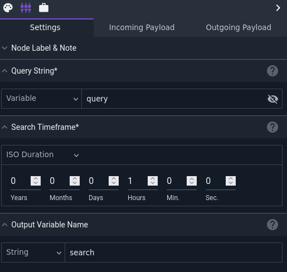Switch to the Incoming Payload tab

click(142, 27)
